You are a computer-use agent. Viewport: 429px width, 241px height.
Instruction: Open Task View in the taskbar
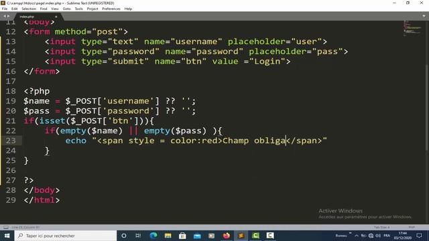[138, 236]
